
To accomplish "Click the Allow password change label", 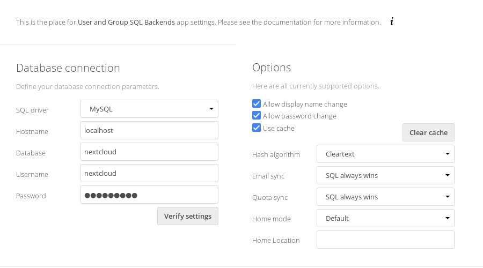I will click(x=299, y=116).
